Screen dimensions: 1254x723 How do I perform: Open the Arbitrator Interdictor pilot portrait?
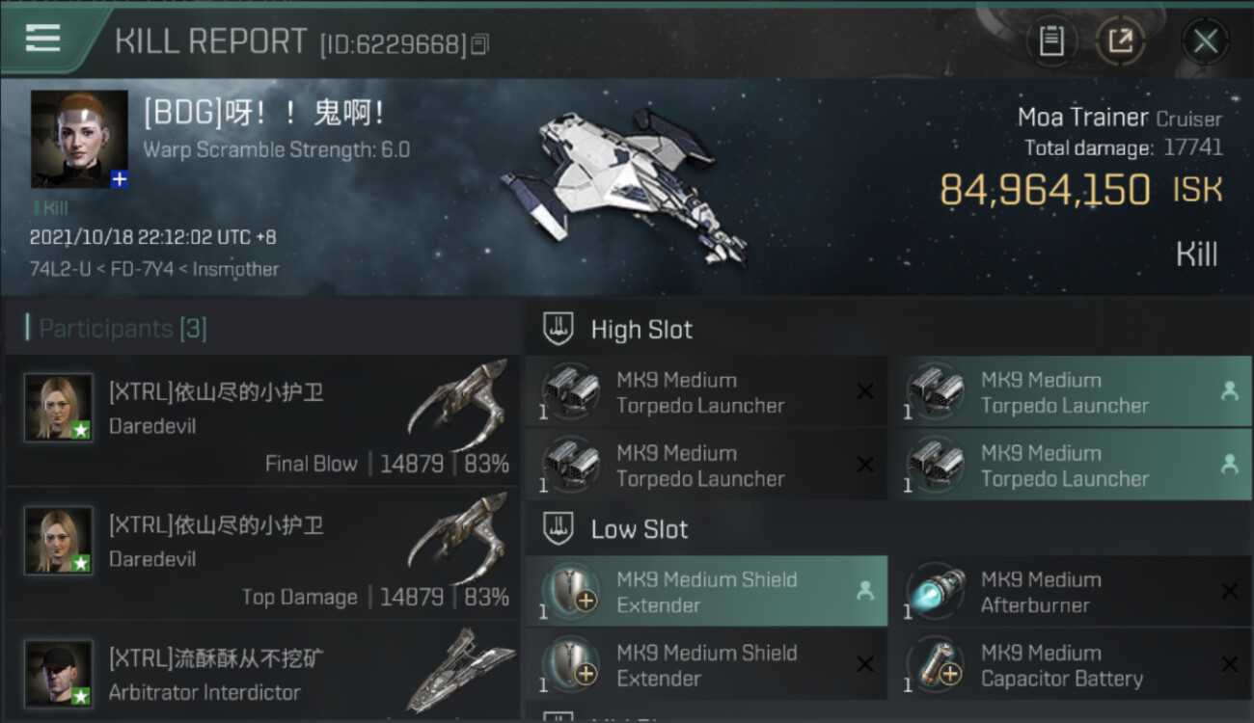[x=59, y=673]
